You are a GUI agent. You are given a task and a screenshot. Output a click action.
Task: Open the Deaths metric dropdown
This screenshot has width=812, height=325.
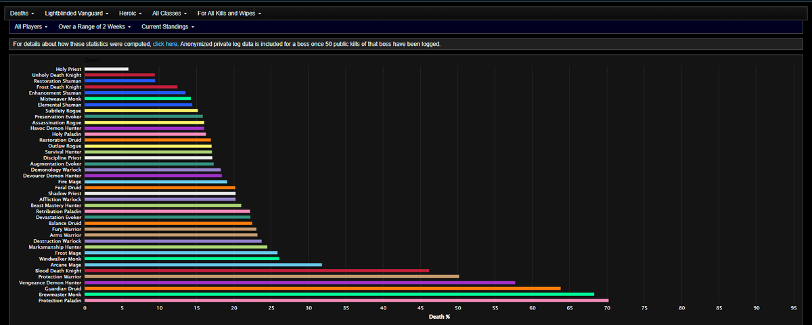click(x=22, y=14)
